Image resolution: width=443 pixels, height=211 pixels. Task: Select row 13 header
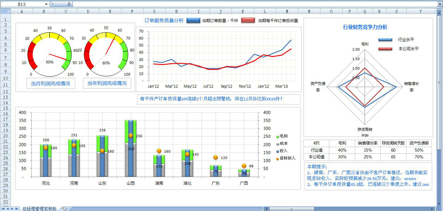(x=6, y=97)
